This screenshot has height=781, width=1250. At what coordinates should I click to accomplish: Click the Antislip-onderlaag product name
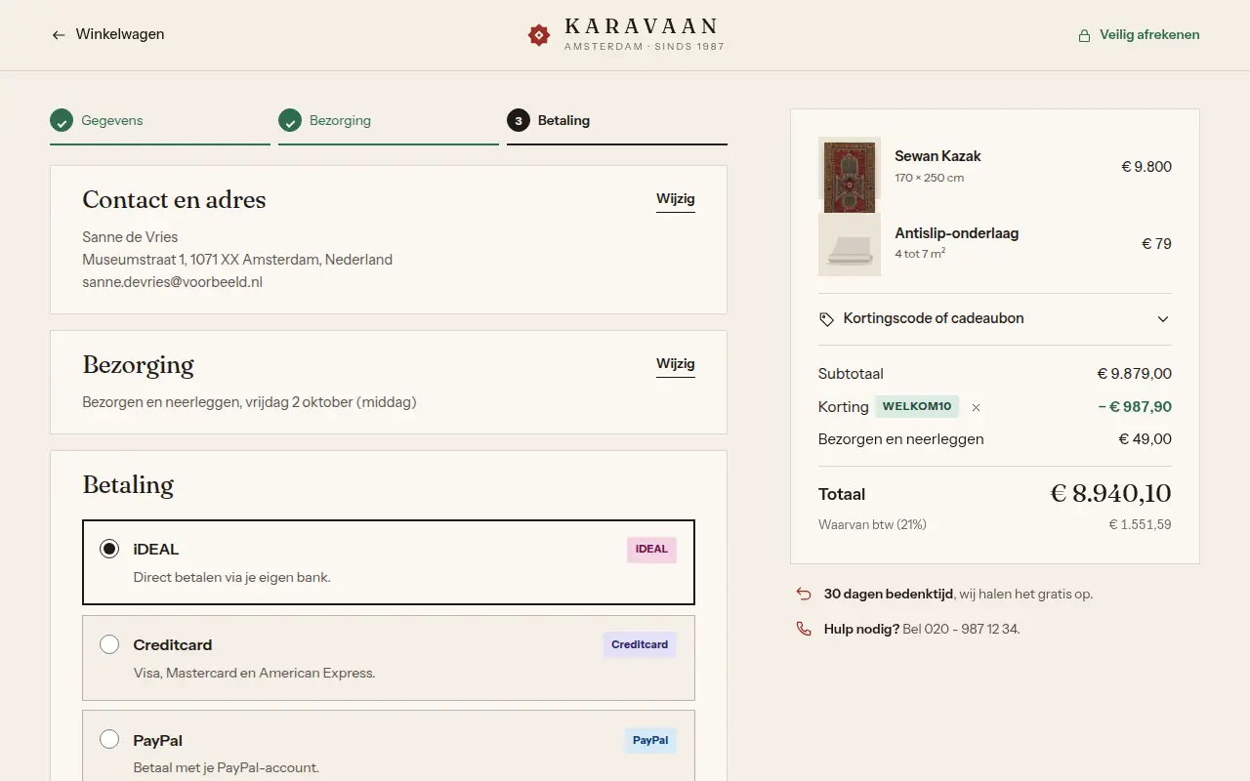[957, 233]
